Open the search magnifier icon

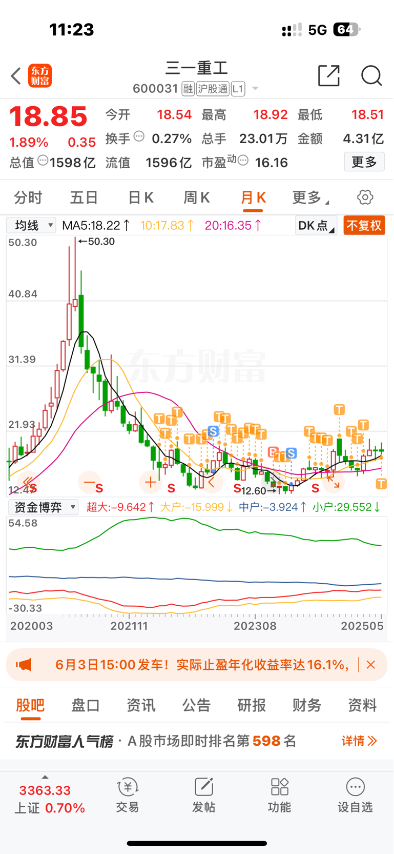[x=371, y=76]
